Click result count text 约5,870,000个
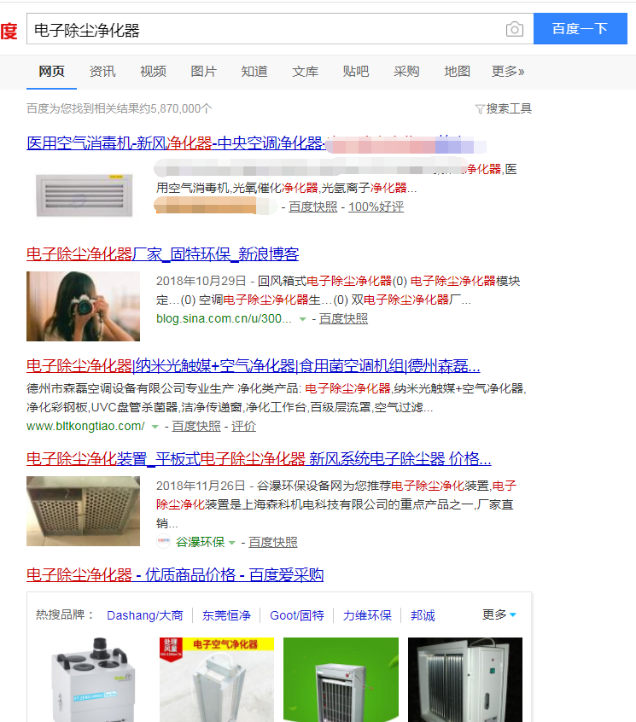Screen dimensions: 636x722 pos(175,108)
